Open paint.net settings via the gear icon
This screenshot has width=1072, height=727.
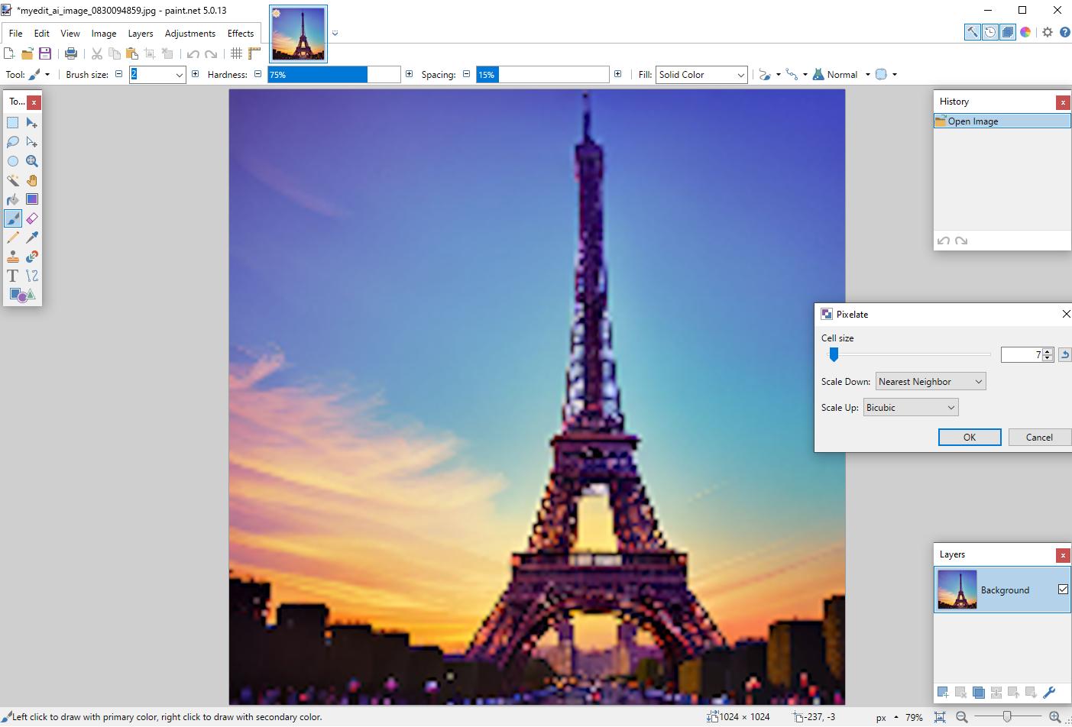pos(1047,32)
